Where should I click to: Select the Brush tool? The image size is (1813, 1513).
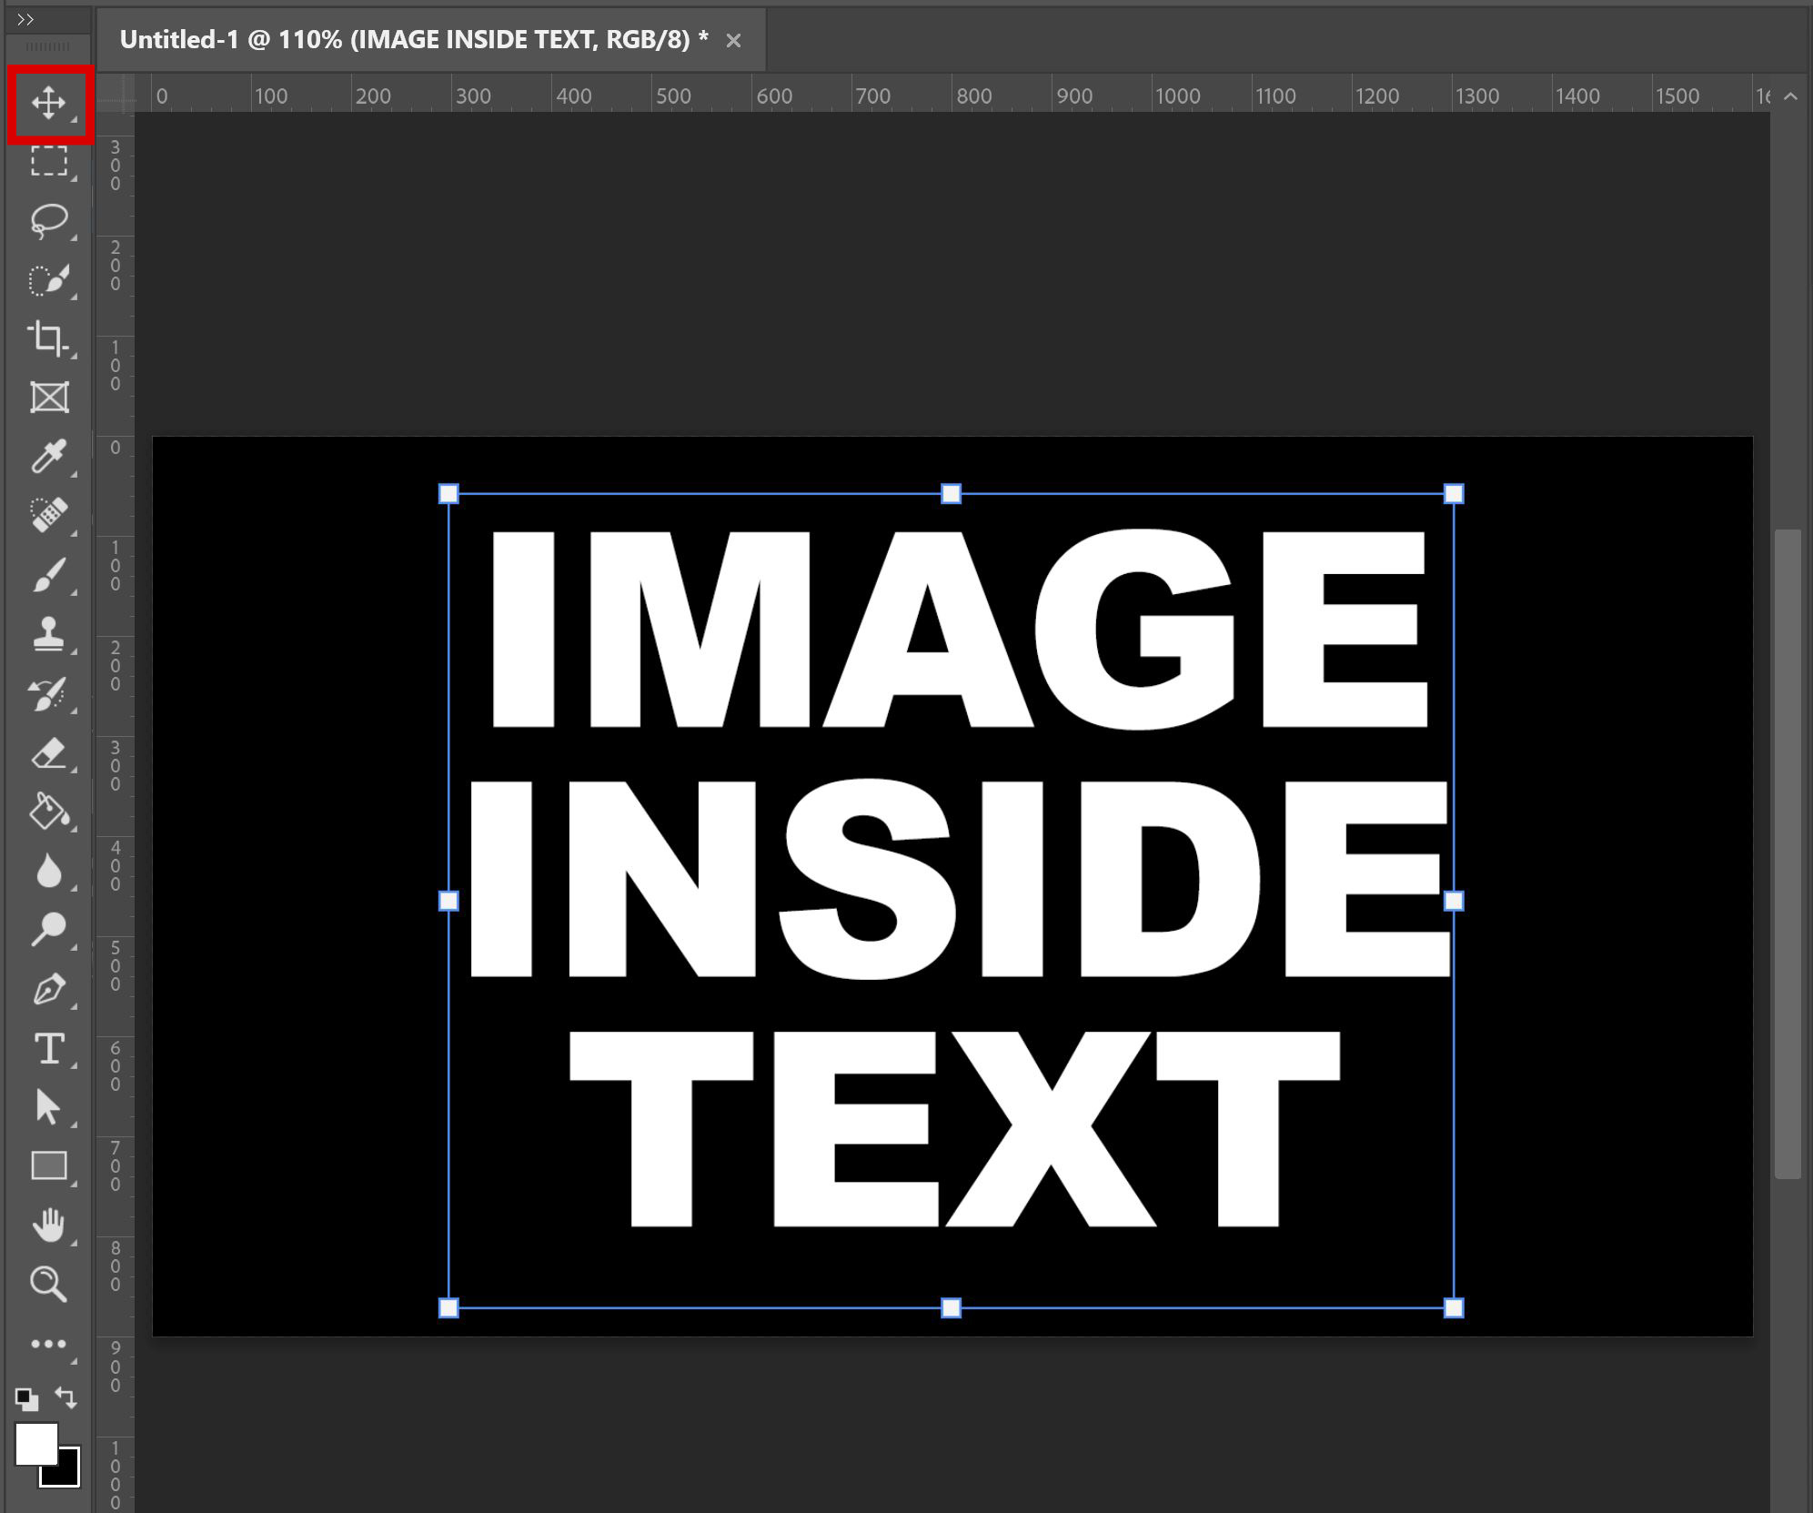click(x=50, y=573)
